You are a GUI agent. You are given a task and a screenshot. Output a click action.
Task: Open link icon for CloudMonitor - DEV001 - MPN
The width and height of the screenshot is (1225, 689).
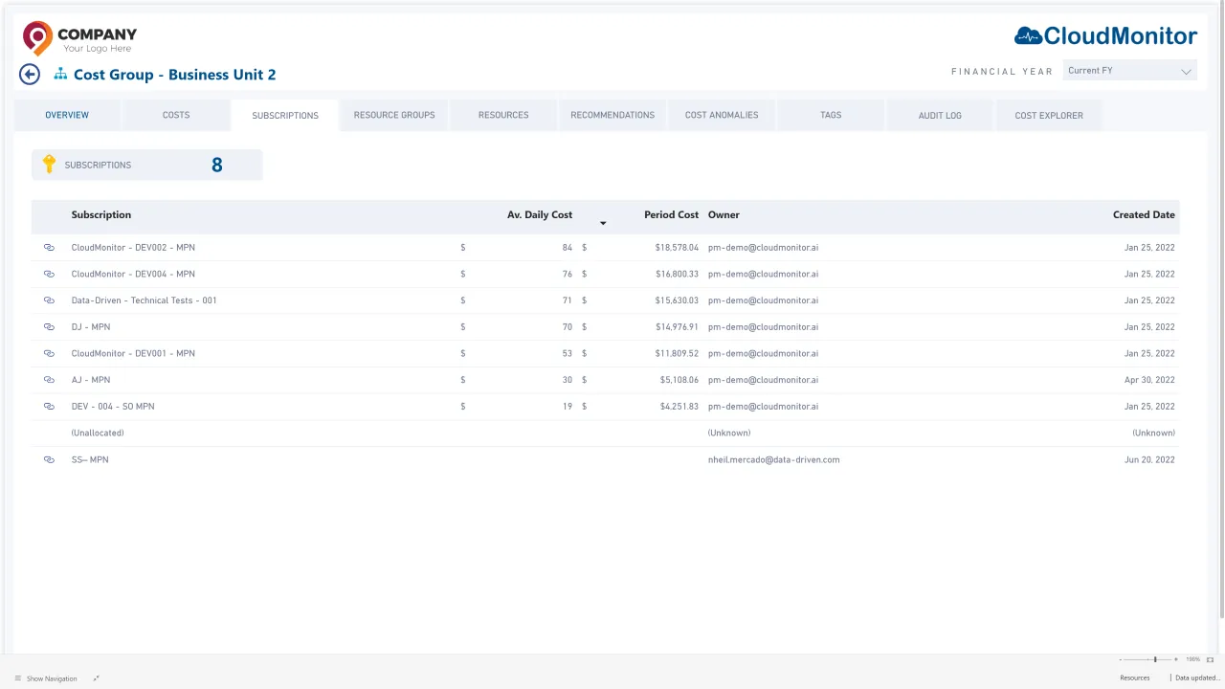[x=49, y=353]
